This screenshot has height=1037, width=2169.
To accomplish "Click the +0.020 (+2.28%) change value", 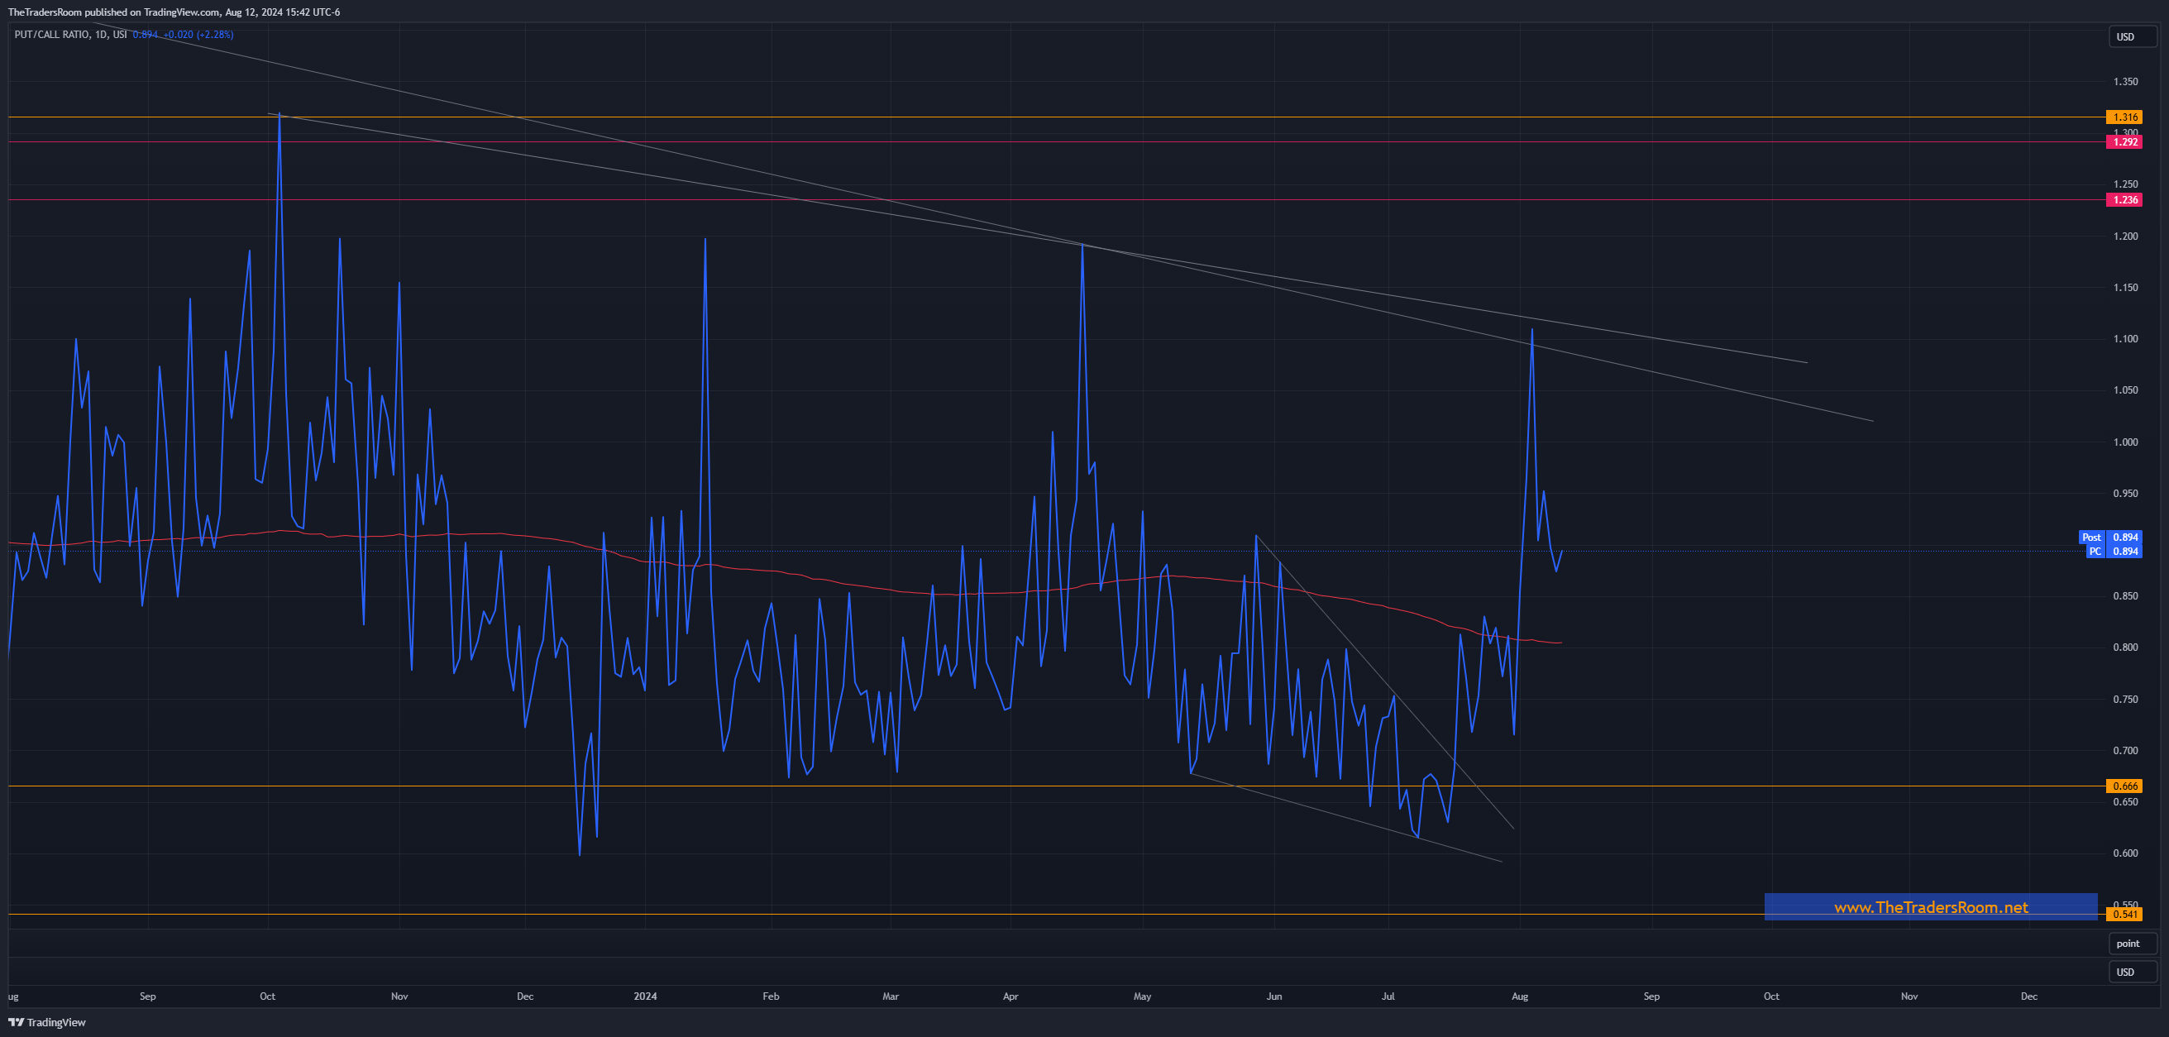I will tap(198, 35).
